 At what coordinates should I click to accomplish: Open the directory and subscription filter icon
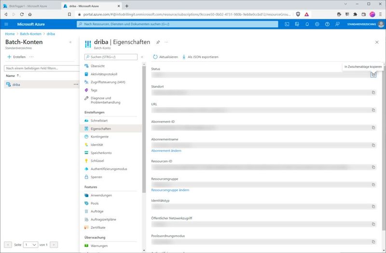[x=297, y=24]
